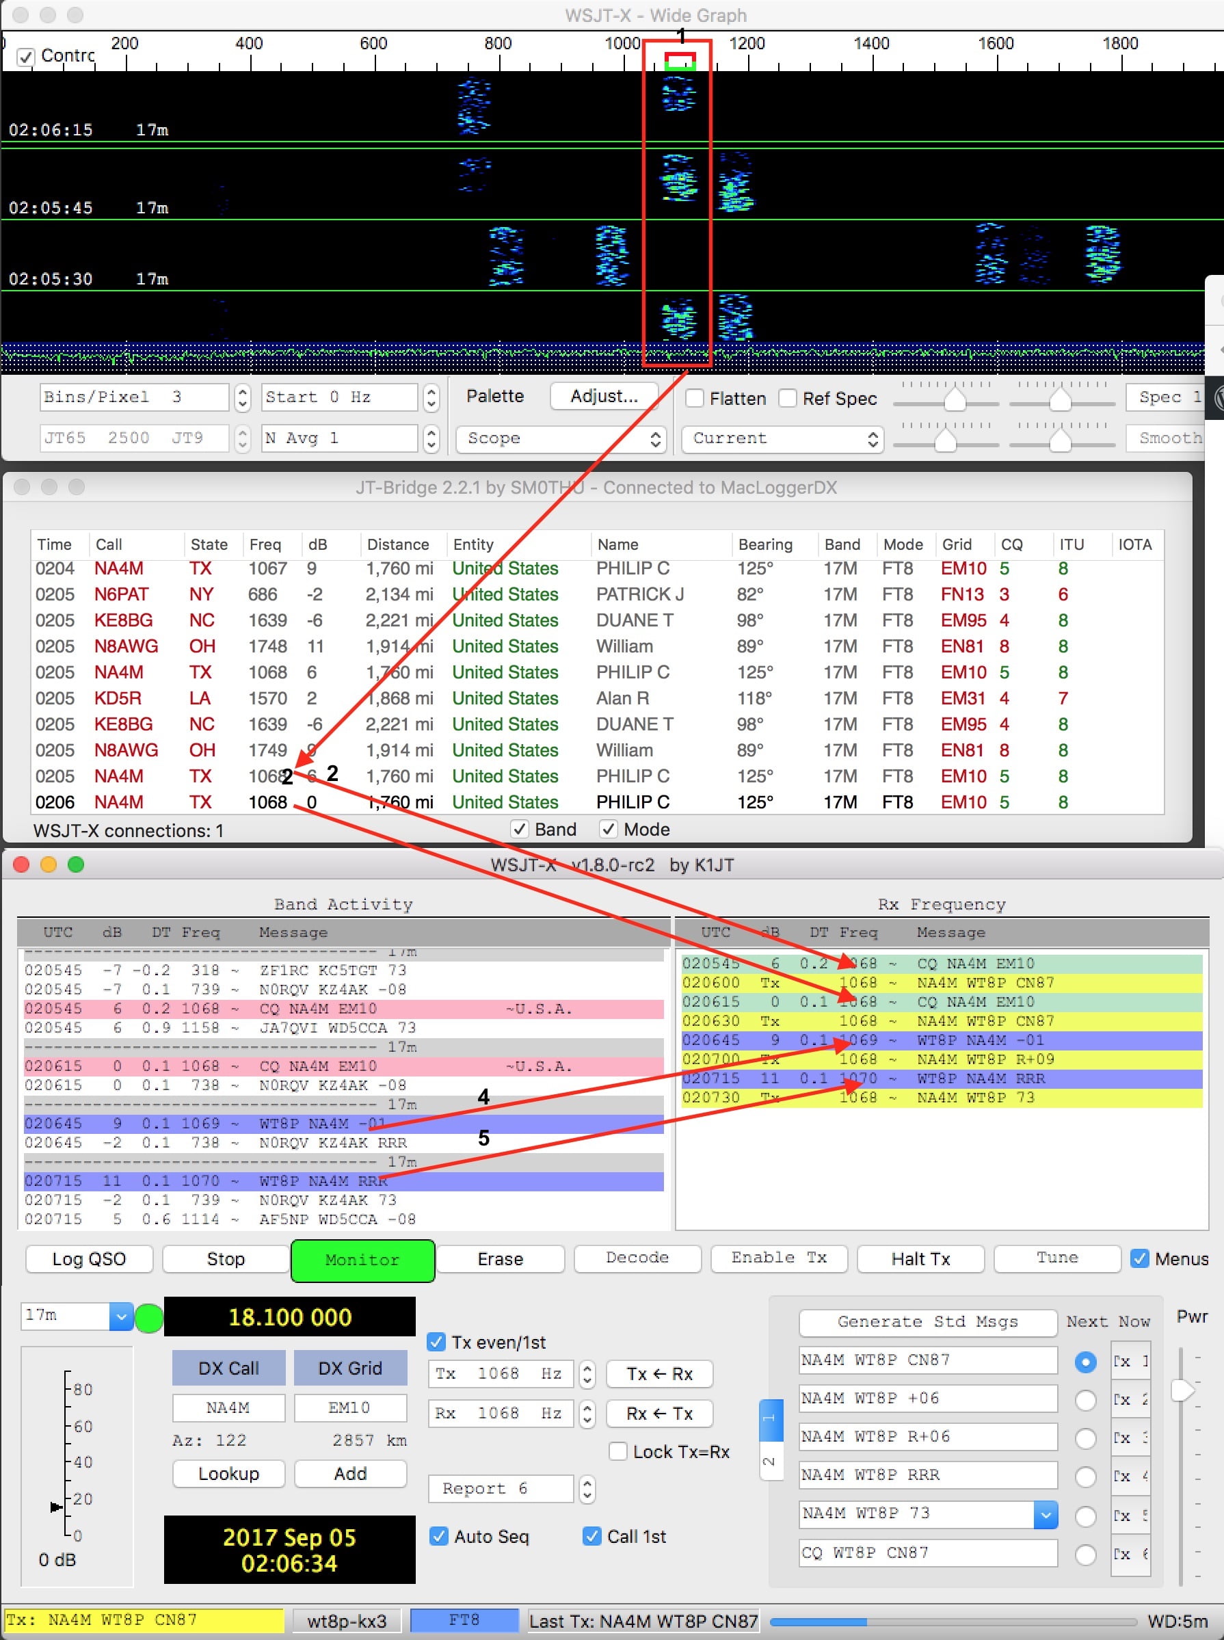Enable Lock Tx=Rx checkbox
The image size is (1224, 1640).
(x=618, y=1451)
